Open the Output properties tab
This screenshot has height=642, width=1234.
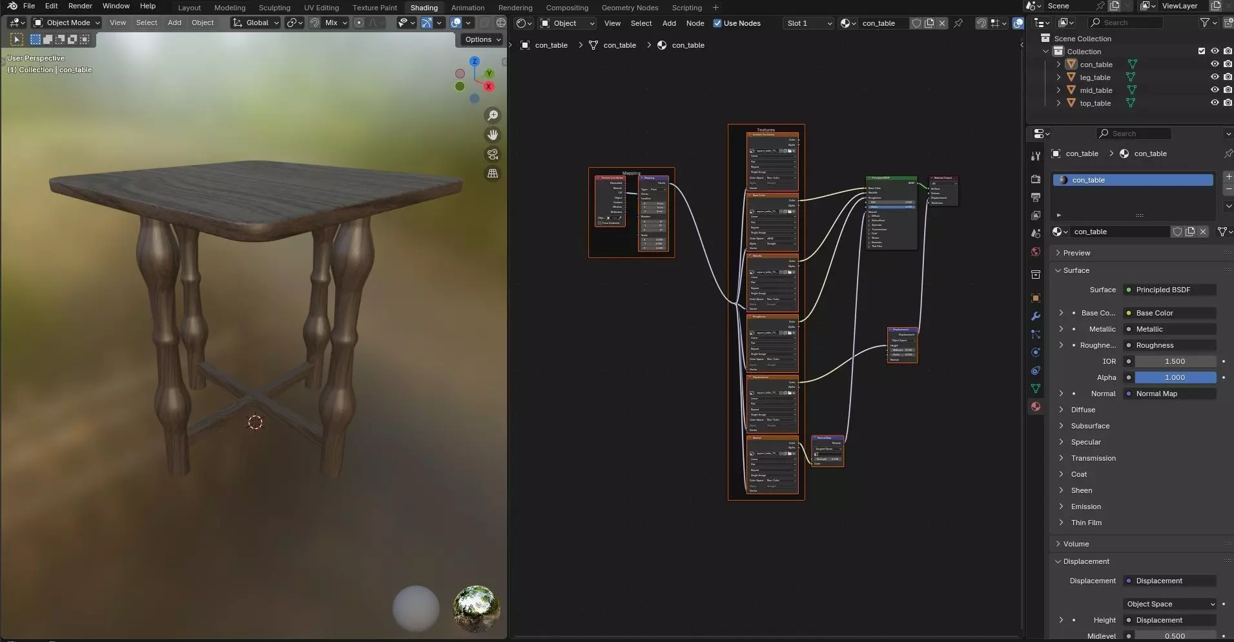pyautogui.click(x=1036, y=197)
